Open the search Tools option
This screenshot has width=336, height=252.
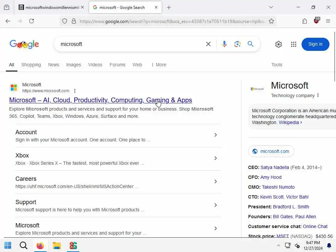point(277,65)
